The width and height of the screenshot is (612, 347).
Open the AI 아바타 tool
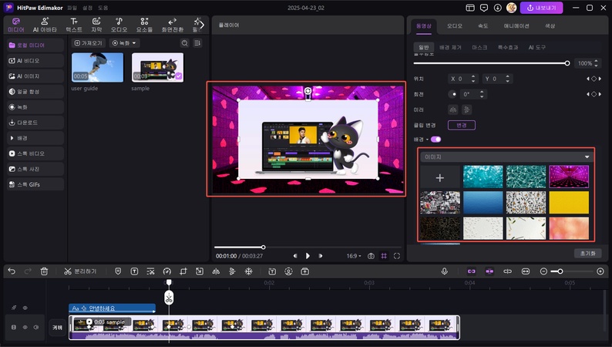pyautogui.click(x=45, y=25)
